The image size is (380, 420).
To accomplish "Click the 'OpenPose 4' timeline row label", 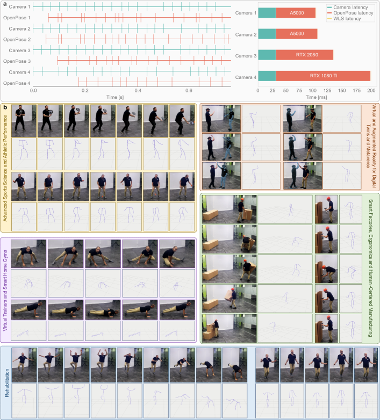I will (x=17, y=83).
